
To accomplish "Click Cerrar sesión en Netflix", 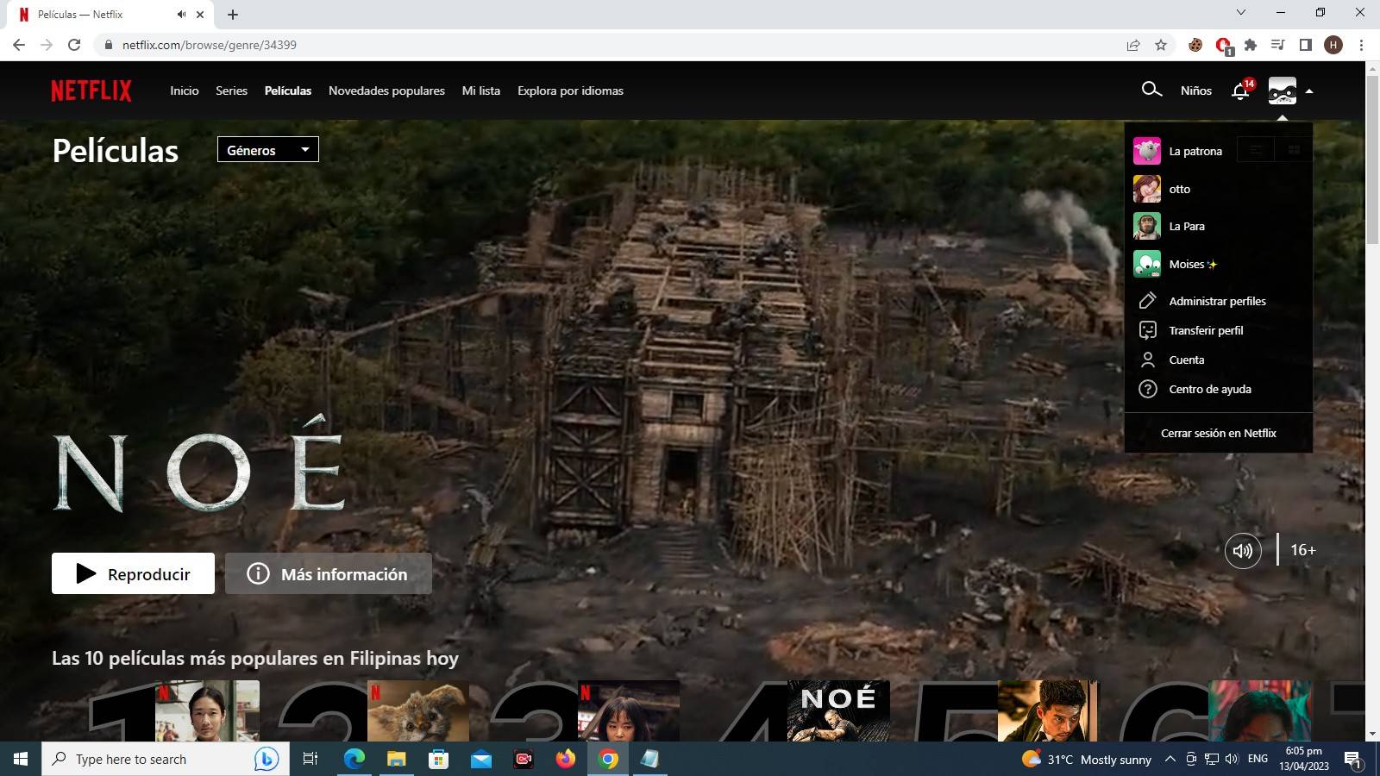I will [x=1218, y=433].
